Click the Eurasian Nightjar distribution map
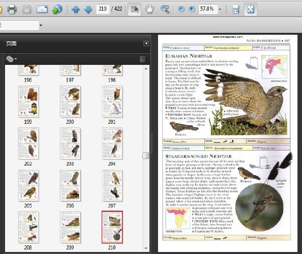 click(x=274, y=67)
